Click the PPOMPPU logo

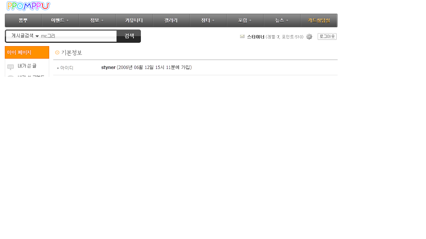coord(28,6)
